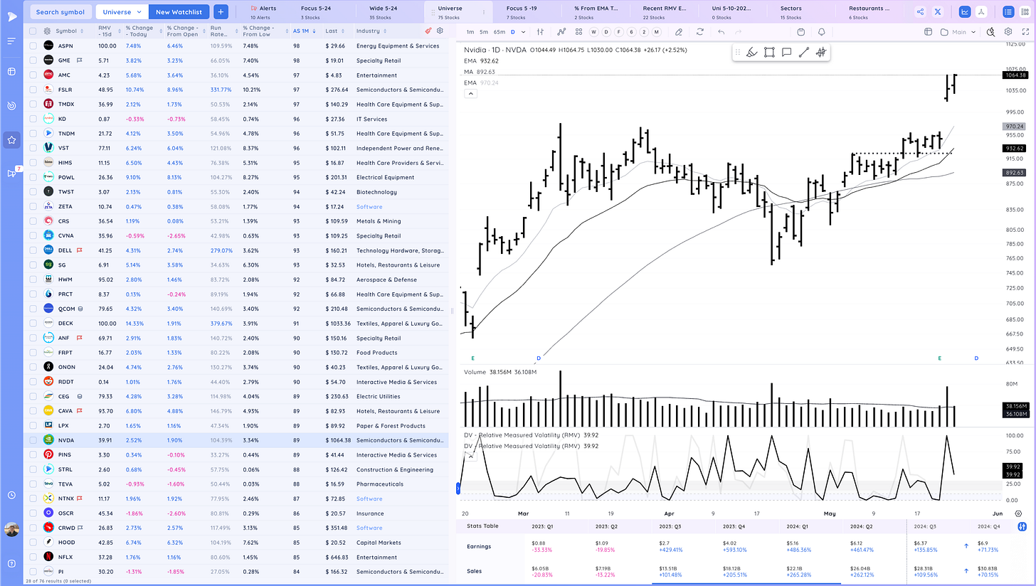This screenshot has width=1036, height=586.
Task: Switch to chart view icon
Action: click(965, 11)
